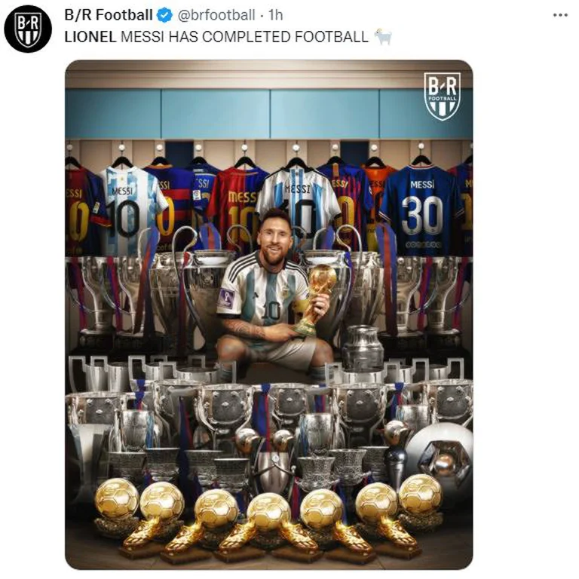The image size is (579, 579).
Task: Click the @brfootball handle
Action: (216, 15)
